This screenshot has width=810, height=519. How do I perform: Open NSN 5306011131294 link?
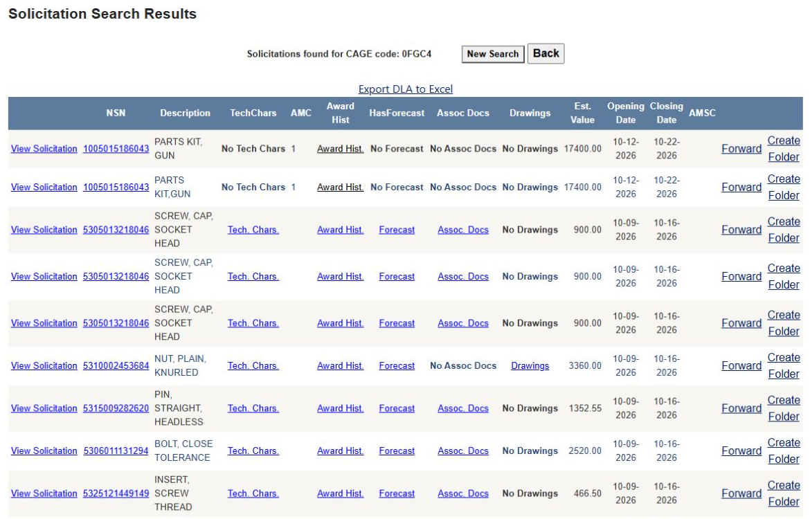coord(116,450)
